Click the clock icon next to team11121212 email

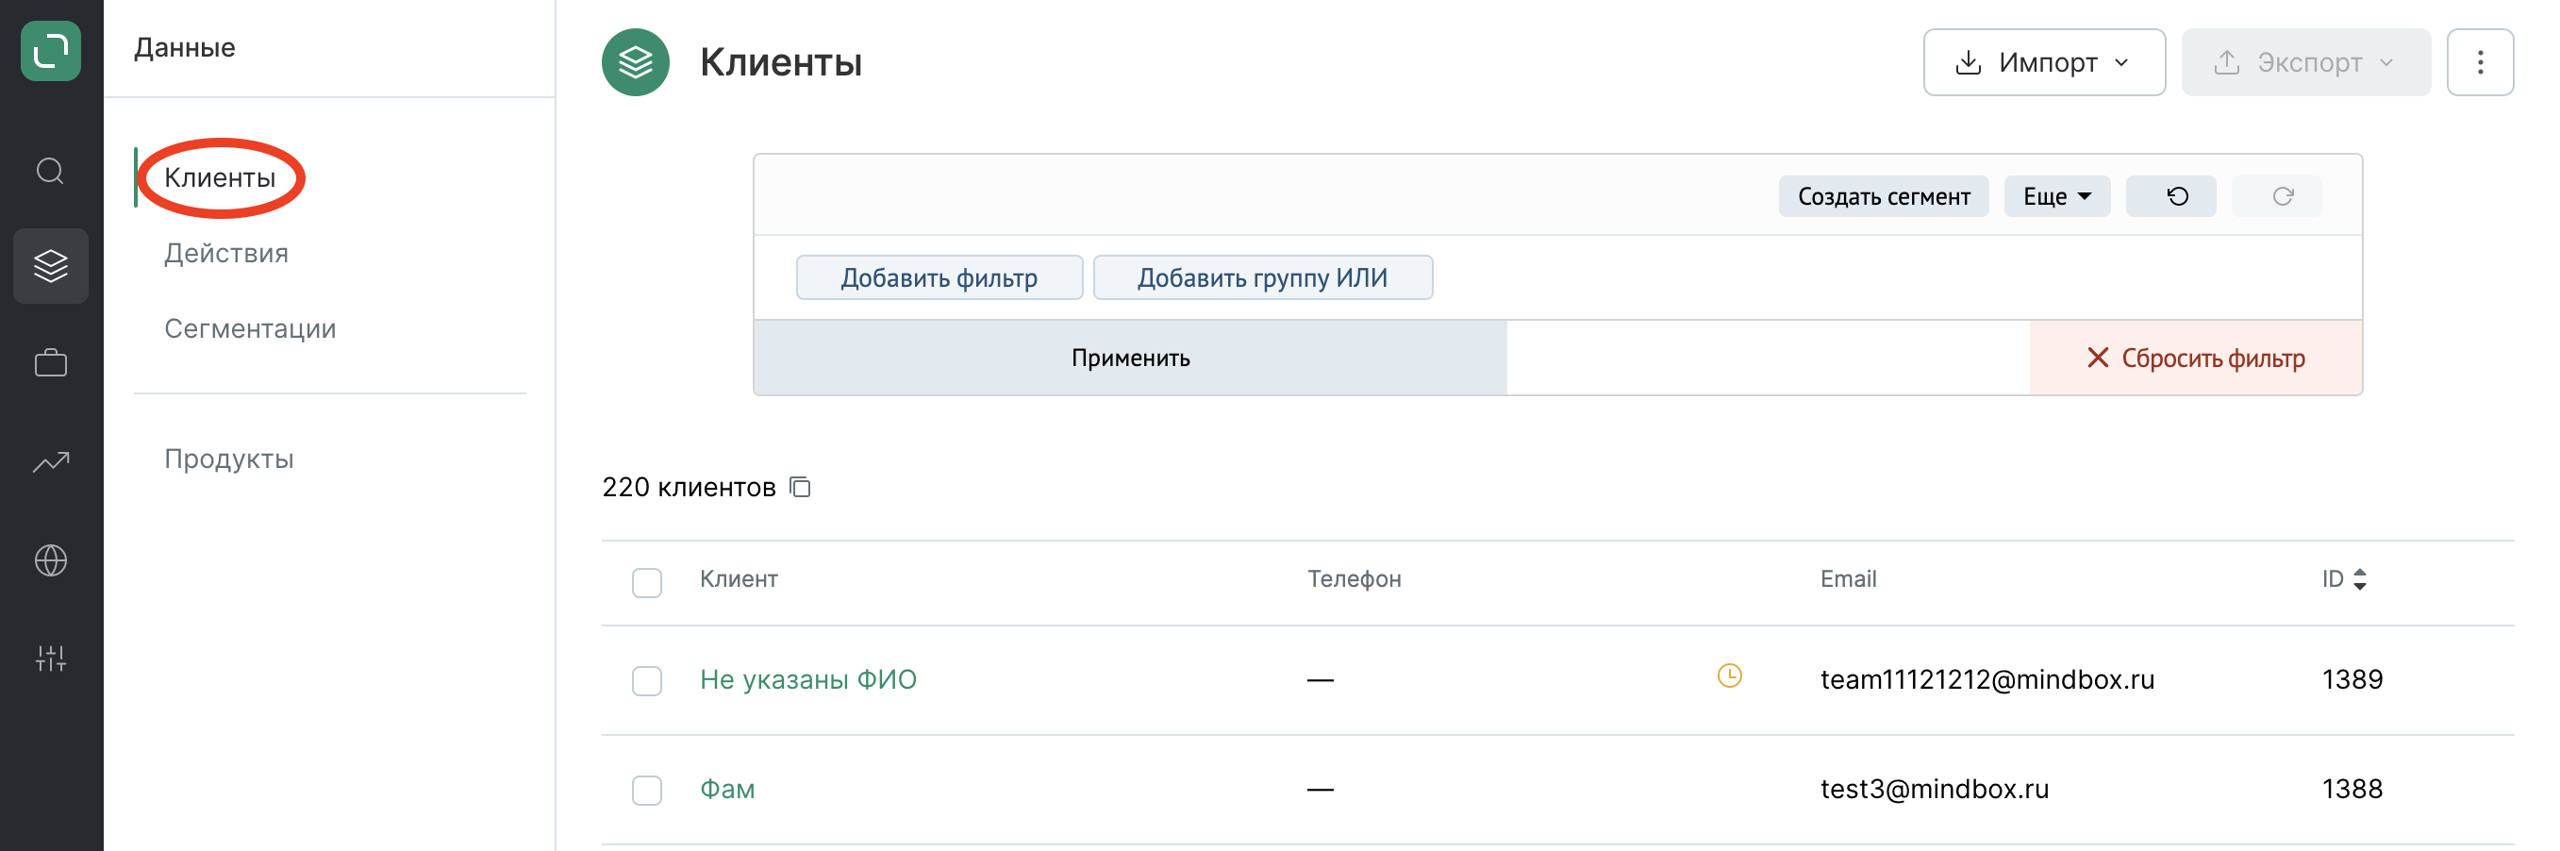pyautogui.click(x=1729, y=676)
